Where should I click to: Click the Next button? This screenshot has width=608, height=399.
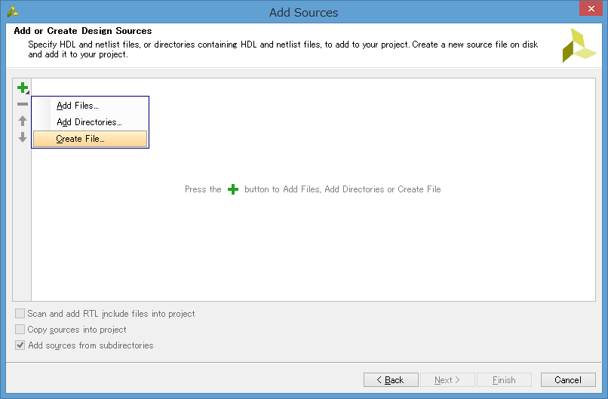[x=448, y=380]
